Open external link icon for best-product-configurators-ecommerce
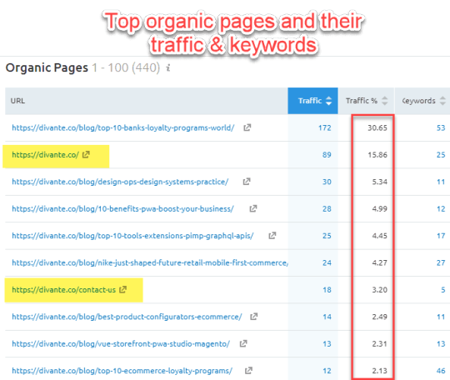The width and height of the screenshot is (450, 380). click(x=253, y=317)
